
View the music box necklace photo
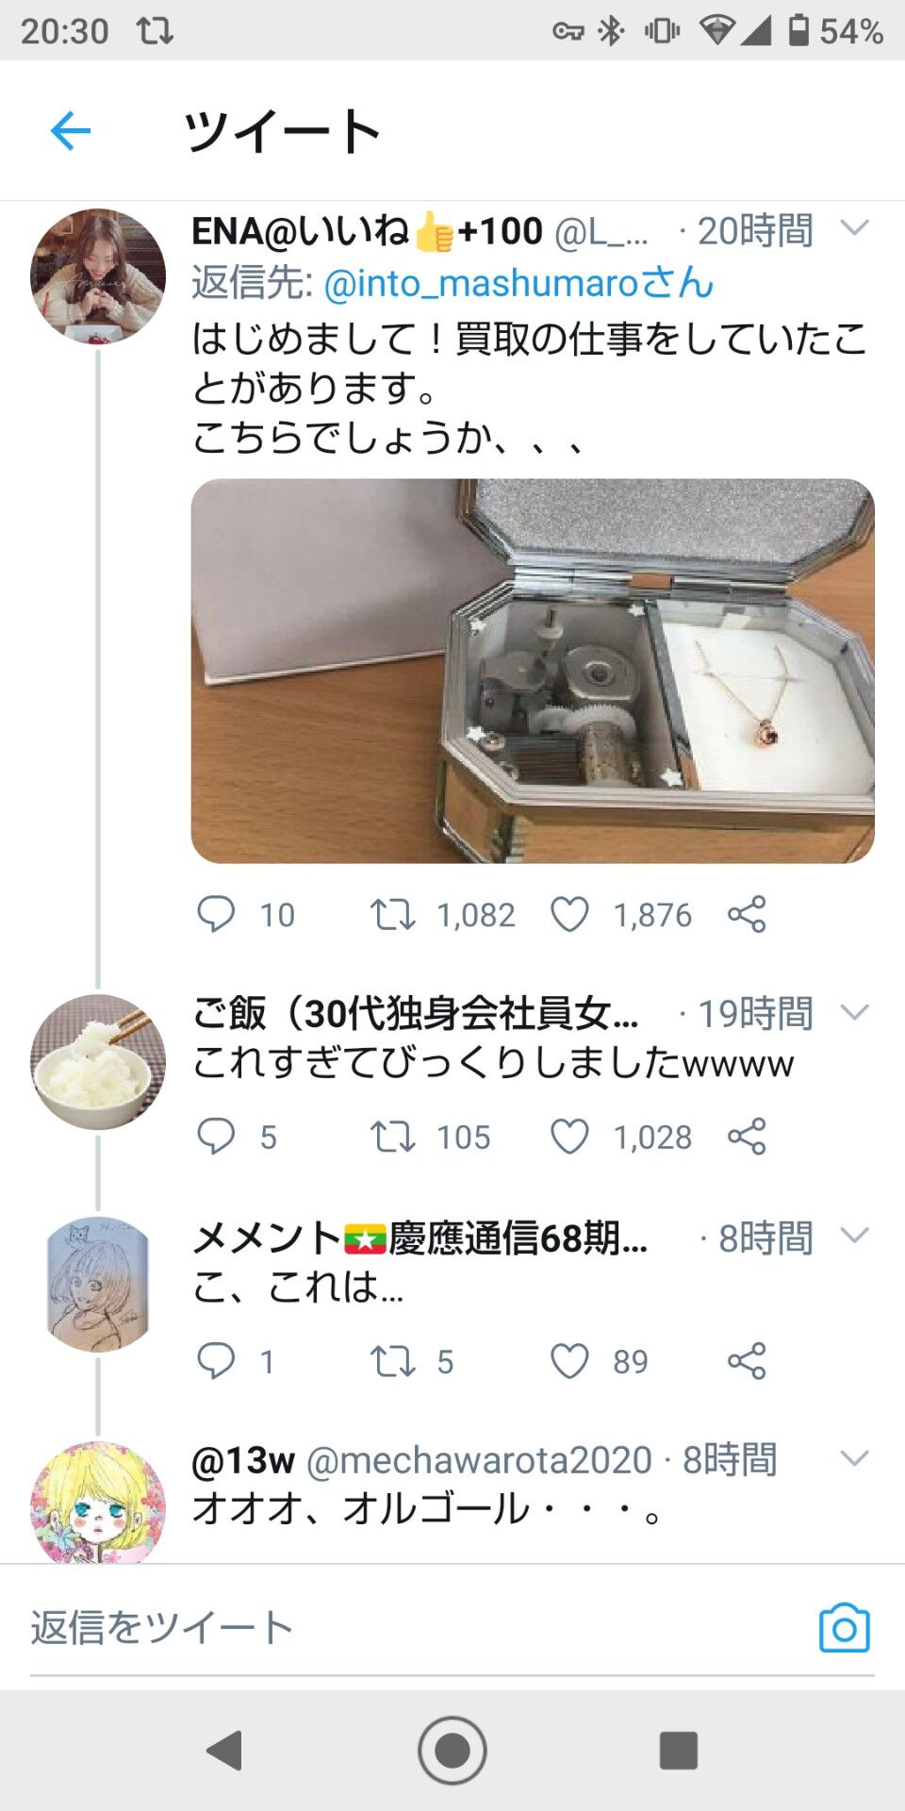coord(533,671)
